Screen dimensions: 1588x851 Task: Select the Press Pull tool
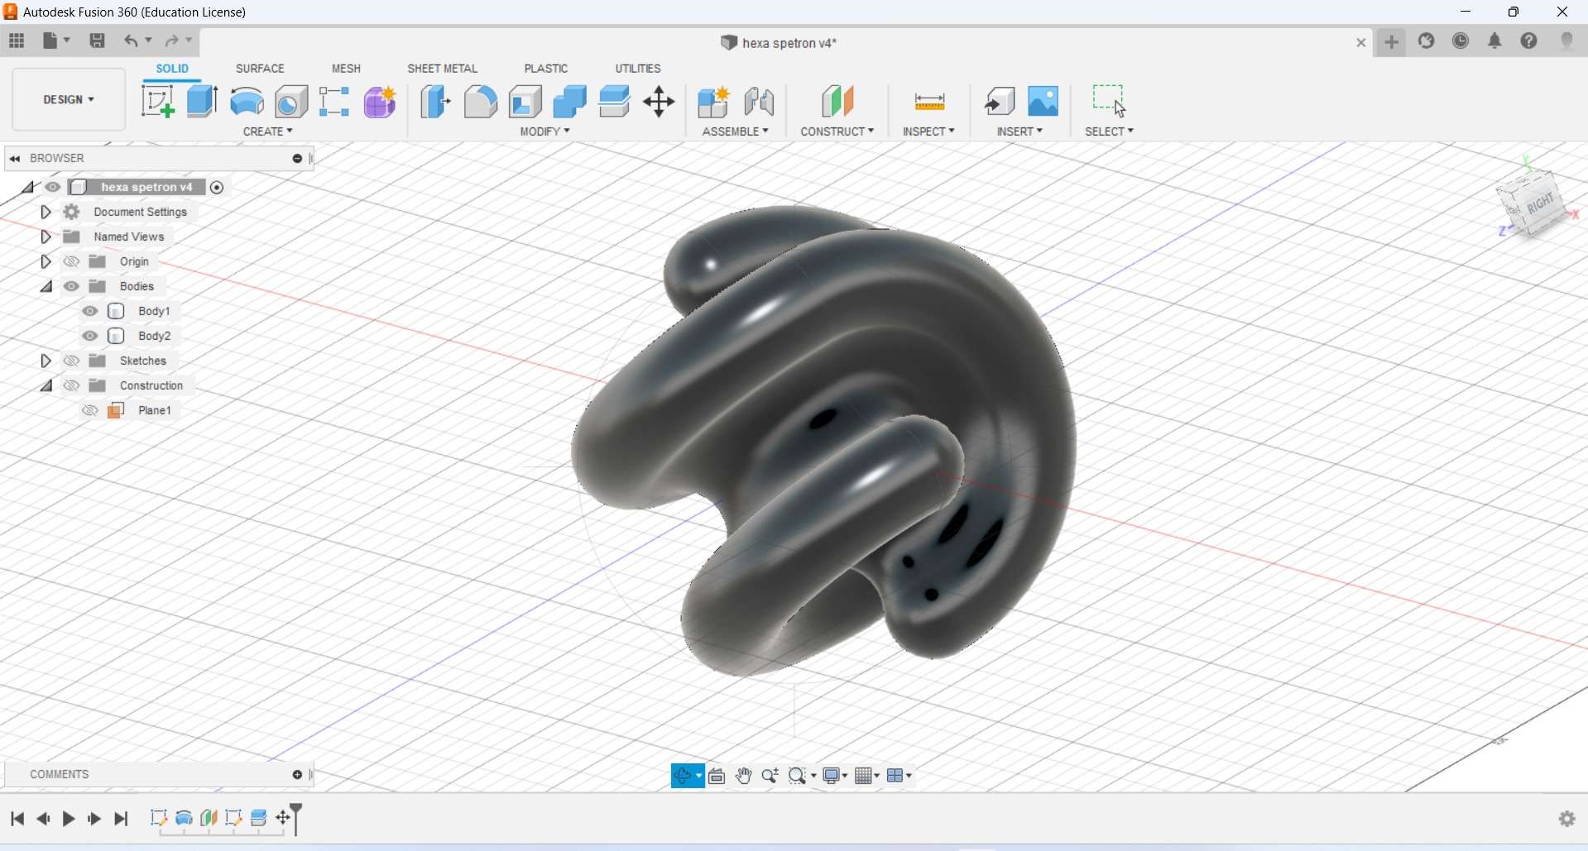click(435, 102)
